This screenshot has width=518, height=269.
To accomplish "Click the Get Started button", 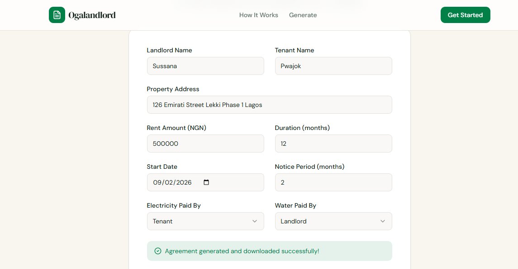I will click(x=465, y=15).
